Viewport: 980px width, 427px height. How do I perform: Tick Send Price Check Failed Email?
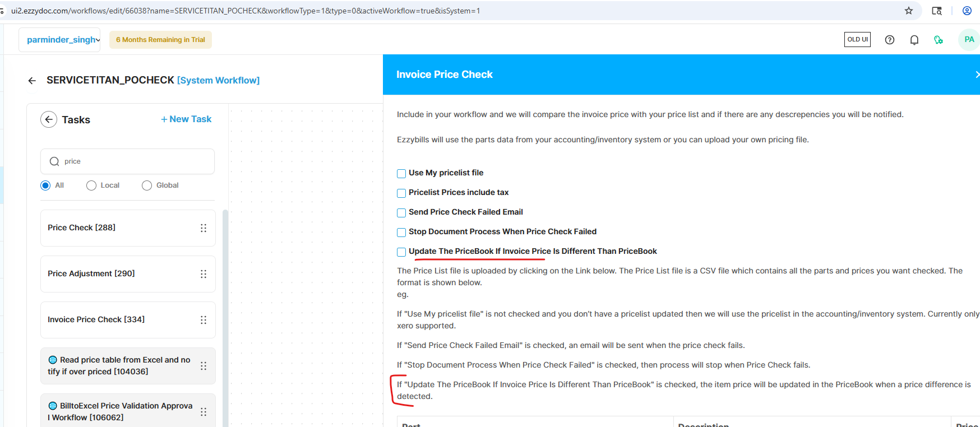(401, 213)
